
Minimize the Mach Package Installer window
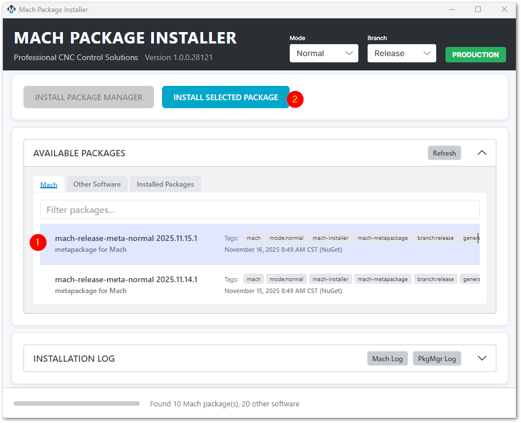[x=452, y=9]
